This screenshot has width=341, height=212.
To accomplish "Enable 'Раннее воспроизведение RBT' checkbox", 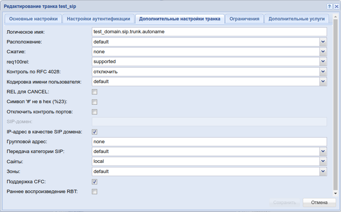I will pos(95,192).
